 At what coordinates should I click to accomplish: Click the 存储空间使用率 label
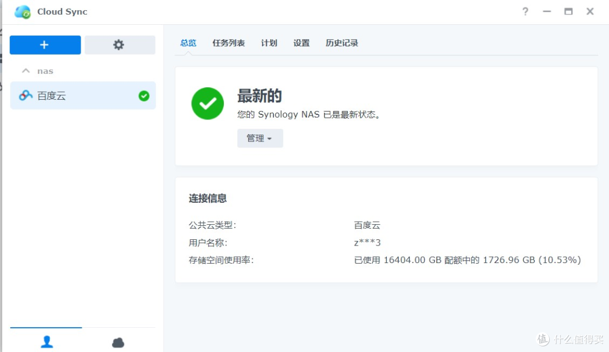[221, 260]
